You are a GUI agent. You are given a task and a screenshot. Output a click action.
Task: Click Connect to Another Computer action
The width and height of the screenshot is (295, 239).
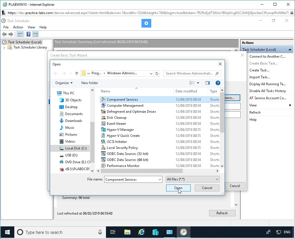tap(267, 57)
